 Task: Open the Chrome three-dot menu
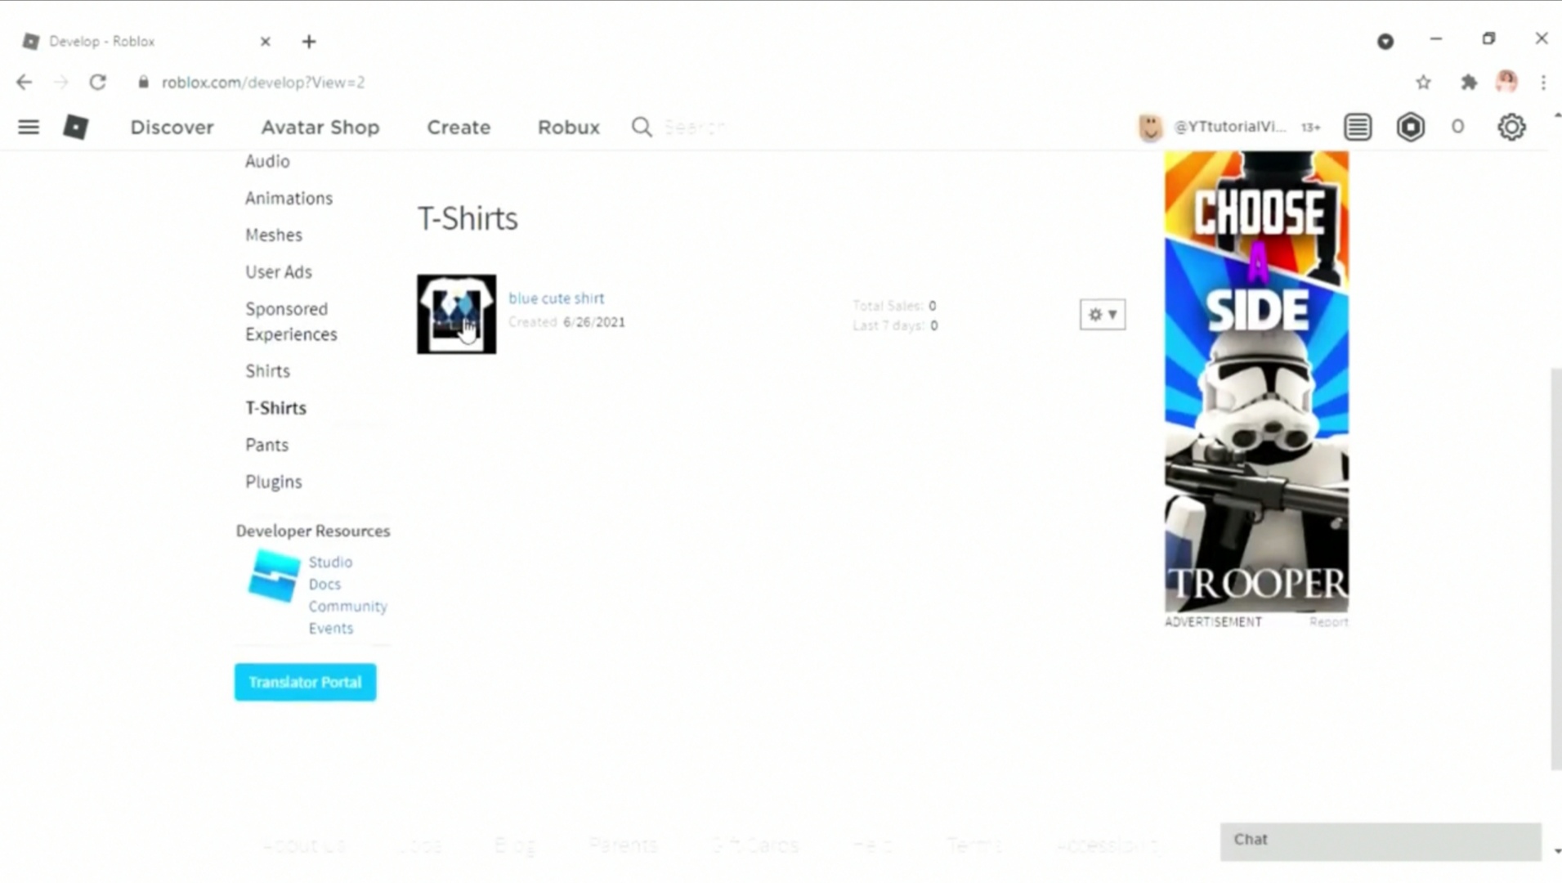point(1543,82)
